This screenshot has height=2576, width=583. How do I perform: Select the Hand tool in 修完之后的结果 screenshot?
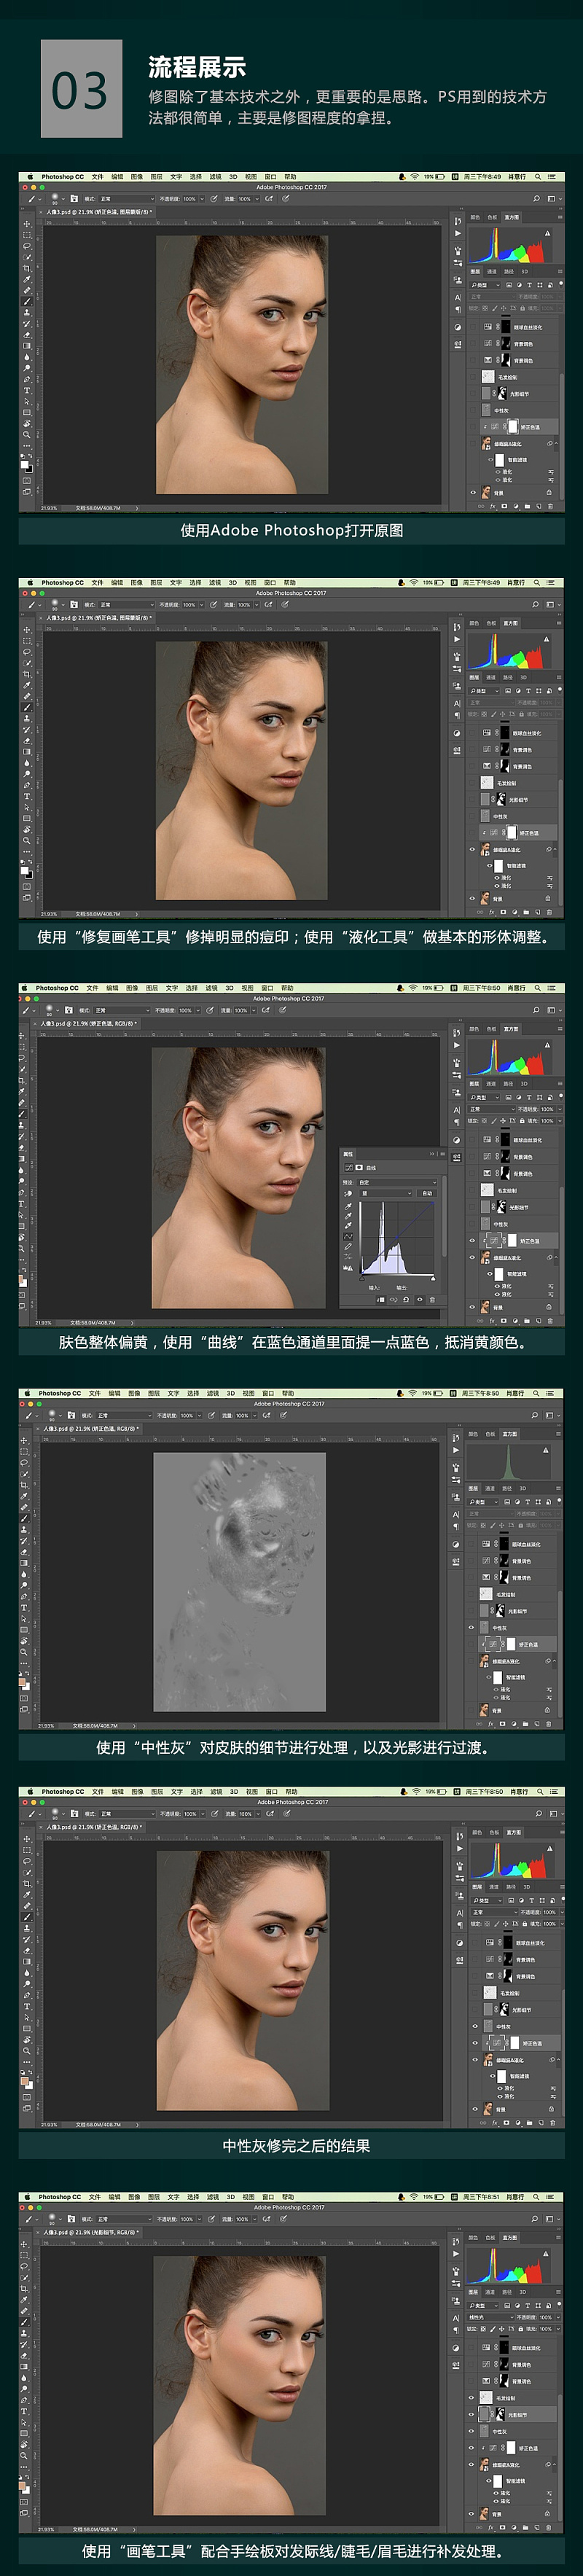26,2040
